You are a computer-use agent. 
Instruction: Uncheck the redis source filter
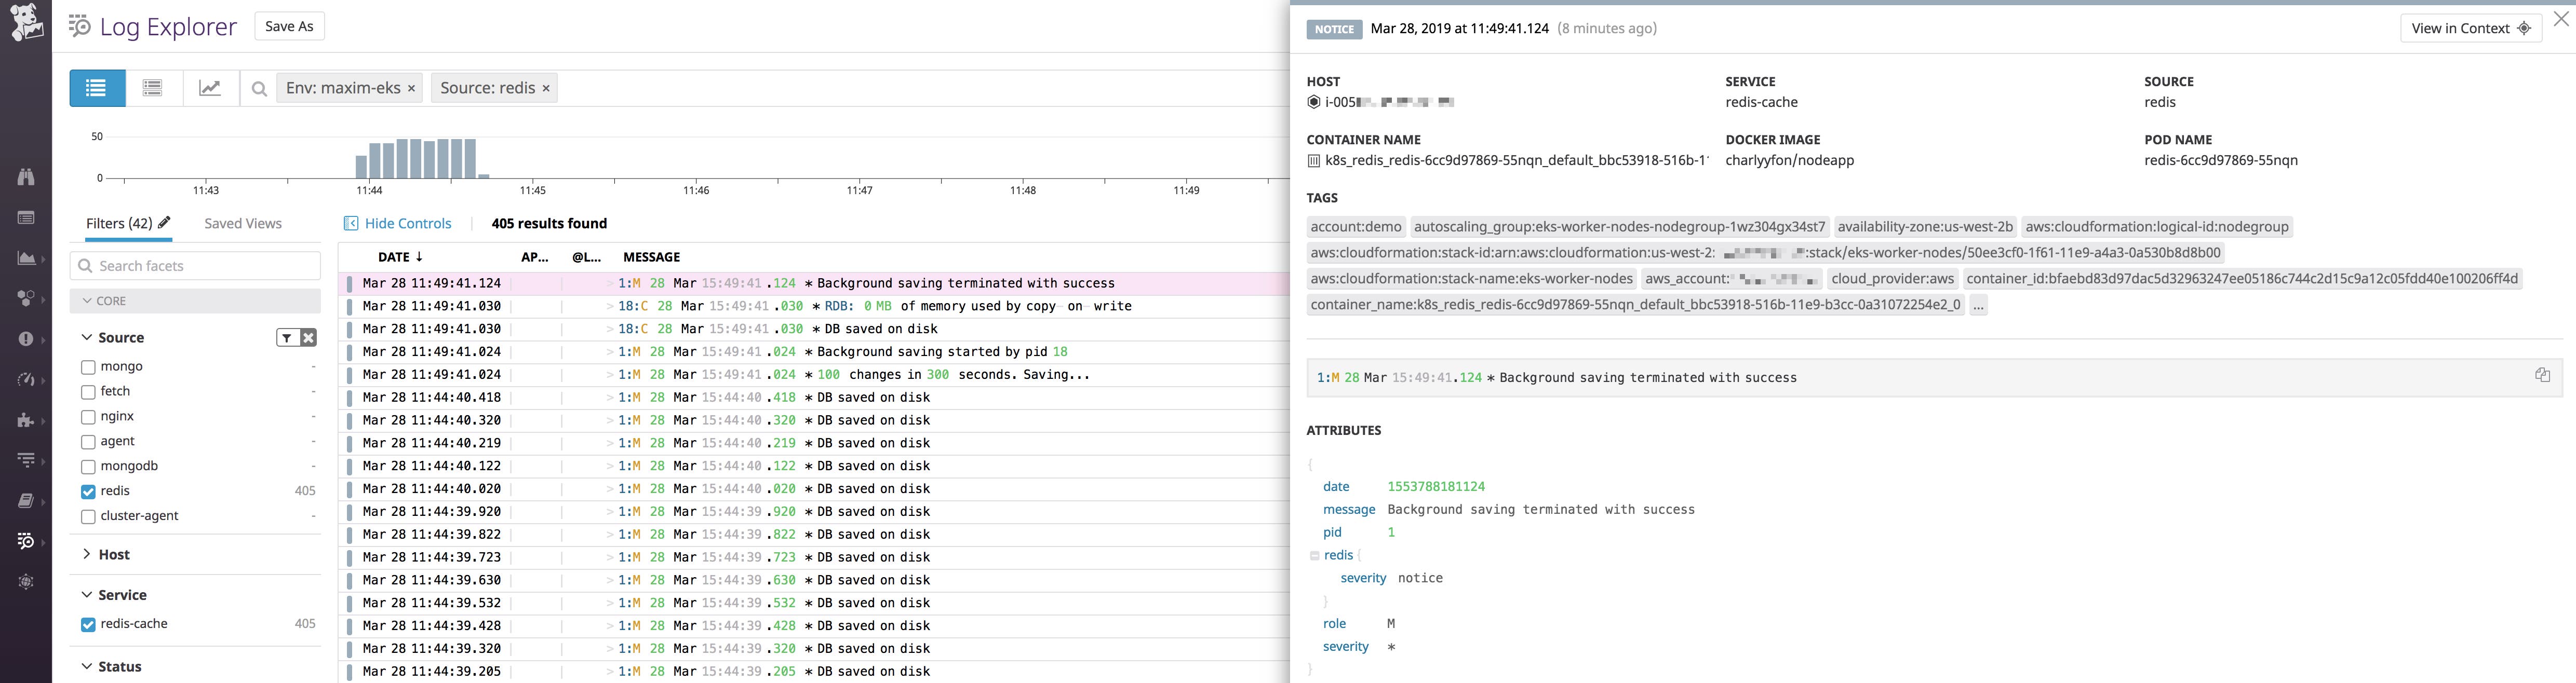(88, 490)
